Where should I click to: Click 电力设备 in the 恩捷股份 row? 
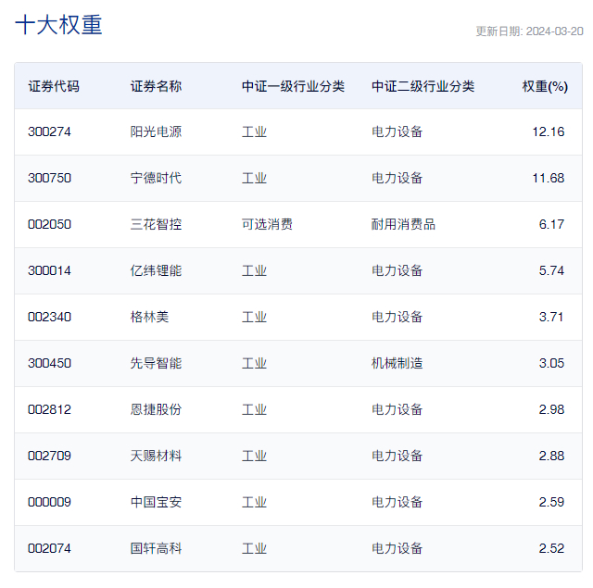[397, 409]
